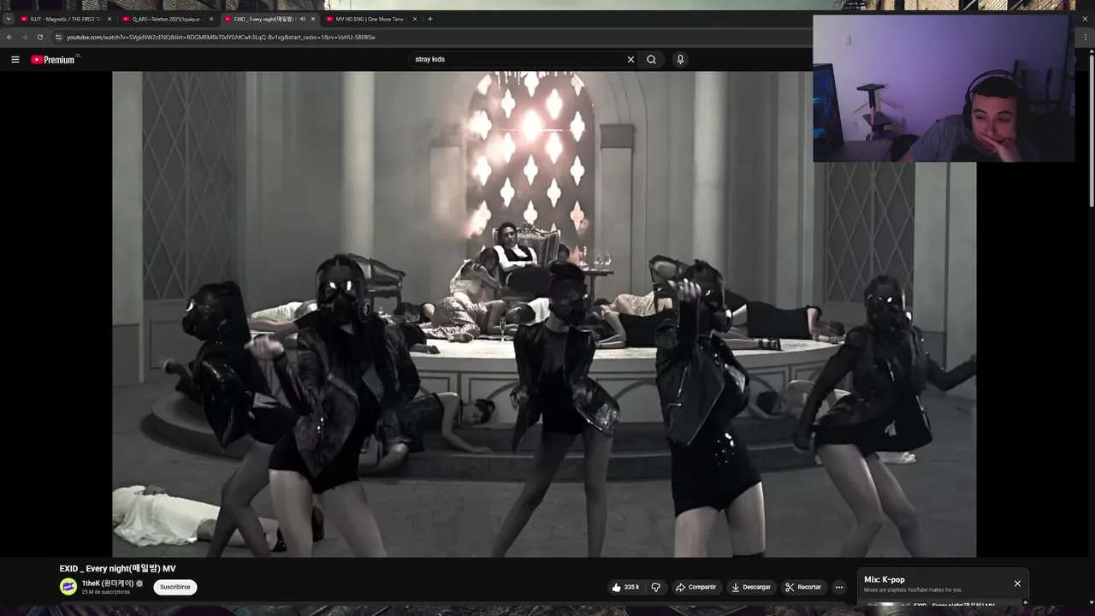Close the MV HD ENG tab
1095x616 pixels.
click(415, 19)
